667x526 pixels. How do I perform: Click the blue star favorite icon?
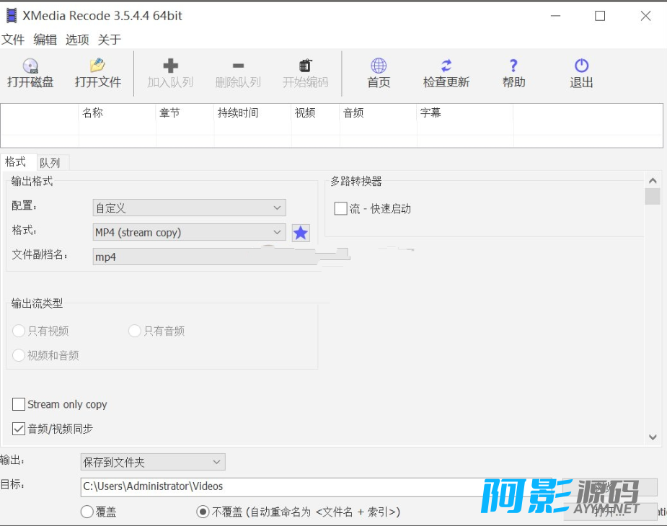coord(301,233)
